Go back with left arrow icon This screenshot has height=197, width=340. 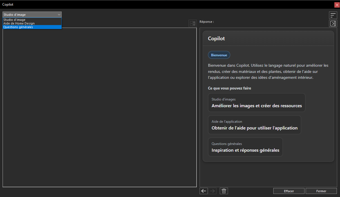coord(204,191)
